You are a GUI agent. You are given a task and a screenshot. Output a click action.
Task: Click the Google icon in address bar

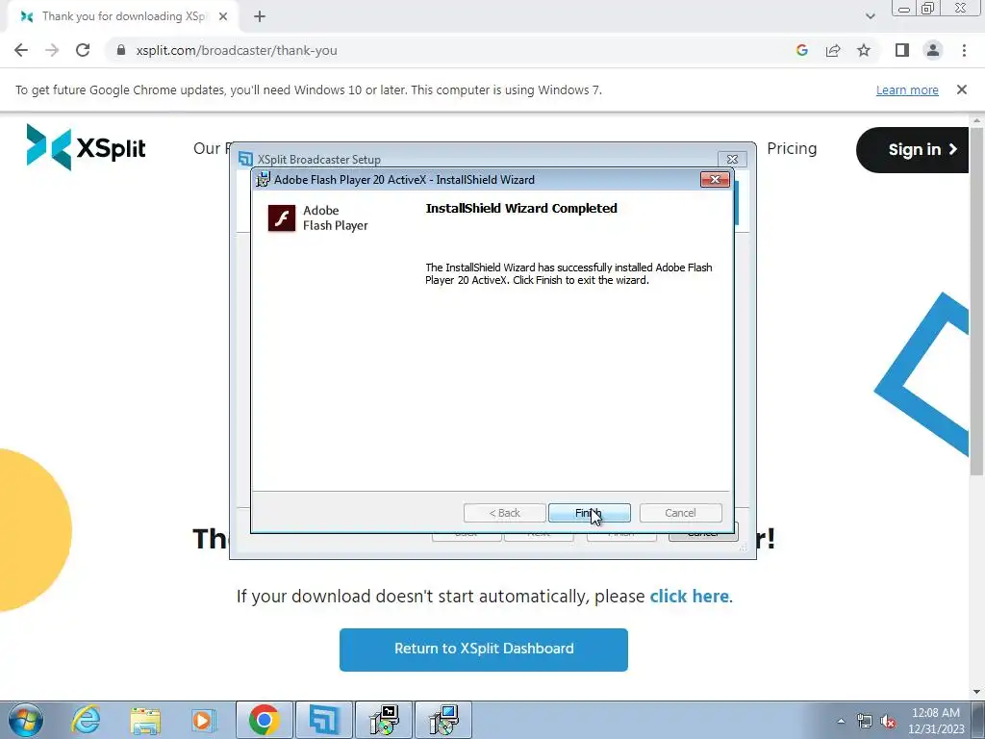click(801, 50)
